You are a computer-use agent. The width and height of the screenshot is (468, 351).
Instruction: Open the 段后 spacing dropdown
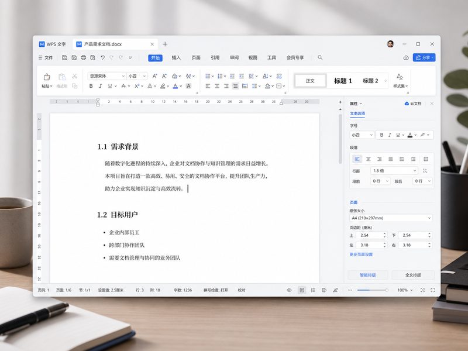[x=422, y=181]
